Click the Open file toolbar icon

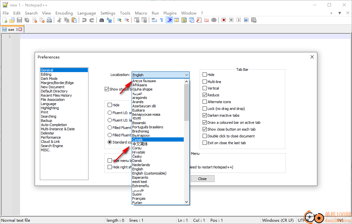click(12, 20)
